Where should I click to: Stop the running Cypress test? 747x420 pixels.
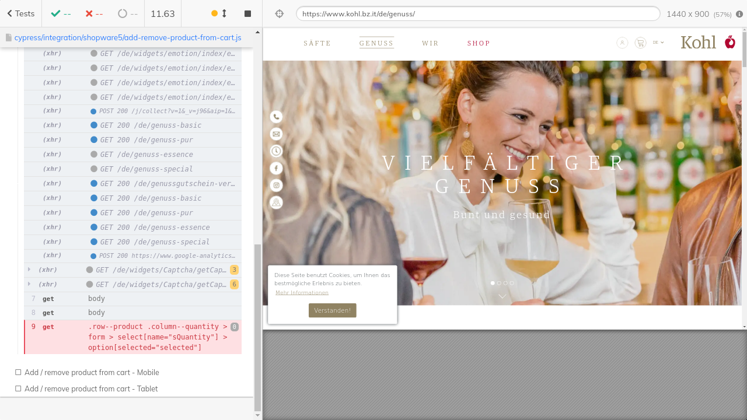(x=247, y=13)
